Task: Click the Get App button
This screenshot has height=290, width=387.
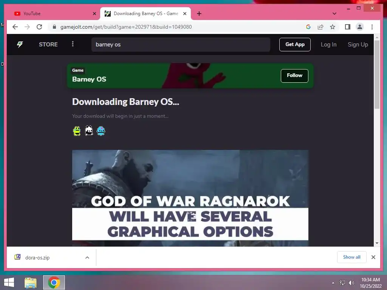Action: click(x=295, y=45)
